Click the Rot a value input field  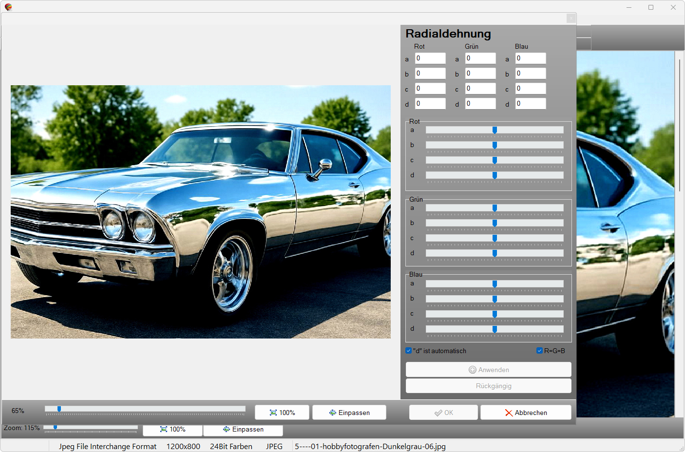click(430, 58)
